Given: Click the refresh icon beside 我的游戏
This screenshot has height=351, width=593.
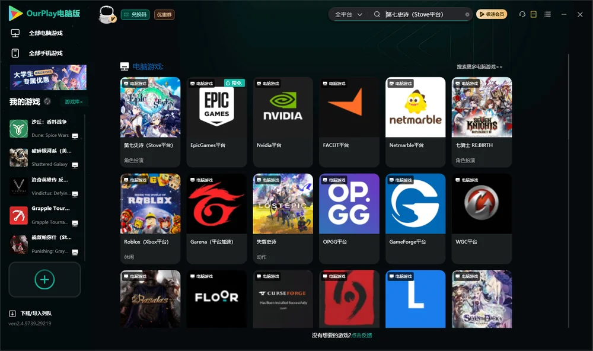Looking at the screenshot, I should pos(47,101).
